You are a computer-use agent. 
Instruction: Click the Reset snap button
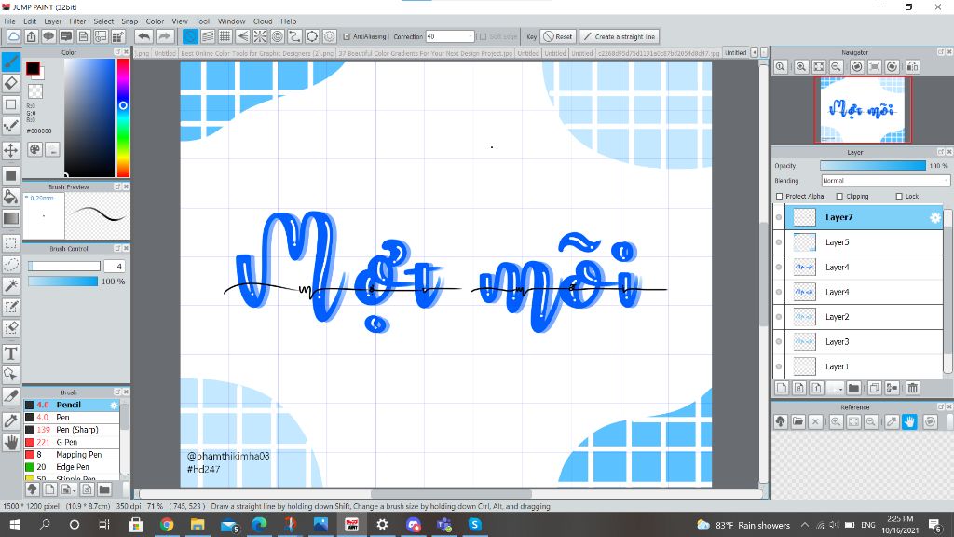(x=558, y=36)
